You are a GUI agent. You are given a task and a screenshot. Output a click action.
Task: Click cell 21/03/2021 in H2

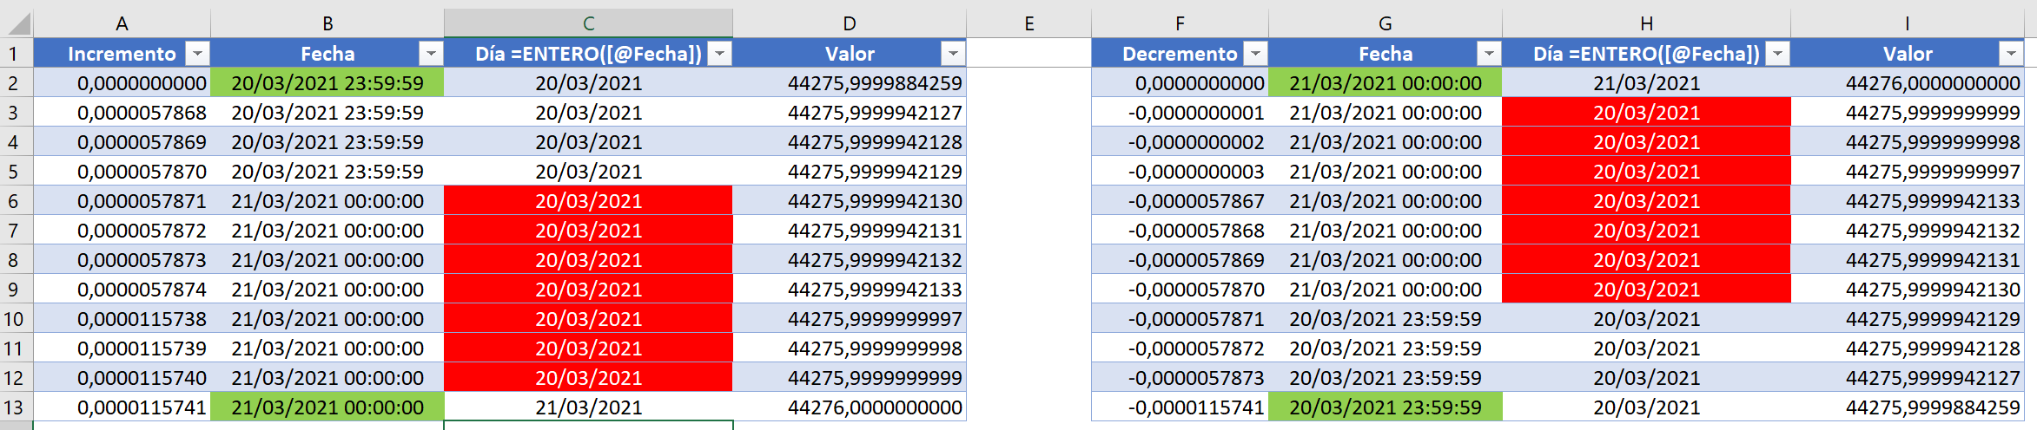[1646, 83]
